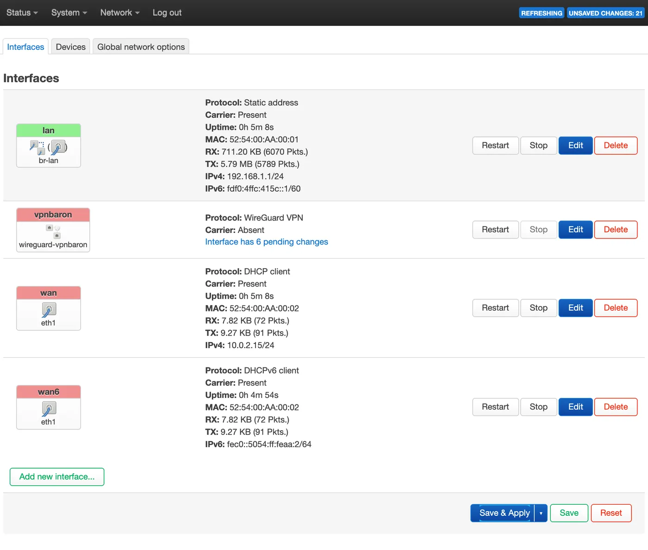This screenshot has width=648, height=550.
Task: Click the wan6 interface name header
Action: point(49,392)
